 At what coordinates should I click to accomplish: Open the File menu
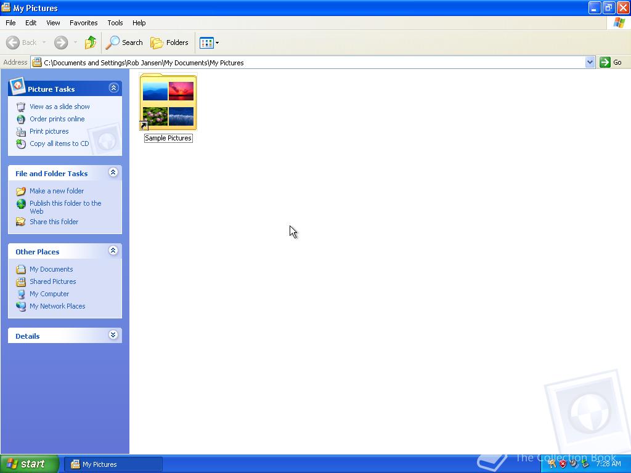coord(10,23)
